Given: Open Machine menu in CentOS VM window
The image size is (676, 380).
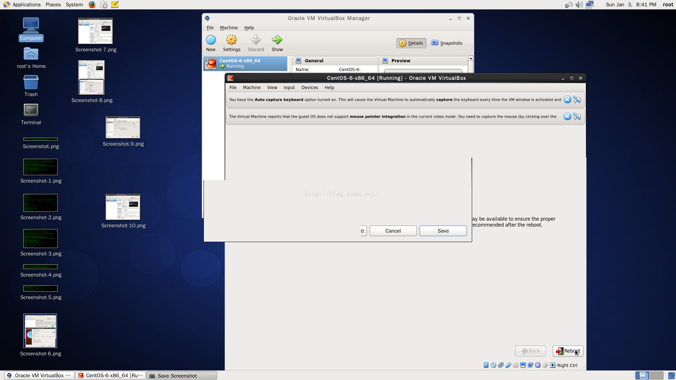Looking at the screenshot, I should click(x=252, y=88).
